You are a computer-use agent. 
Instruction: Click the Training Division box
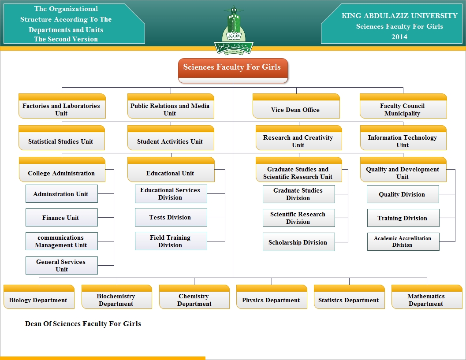point(403,218)
